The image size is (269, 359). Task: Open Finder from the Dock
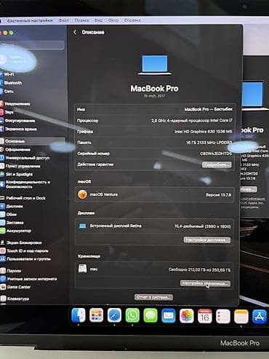[x=79, y=315]
